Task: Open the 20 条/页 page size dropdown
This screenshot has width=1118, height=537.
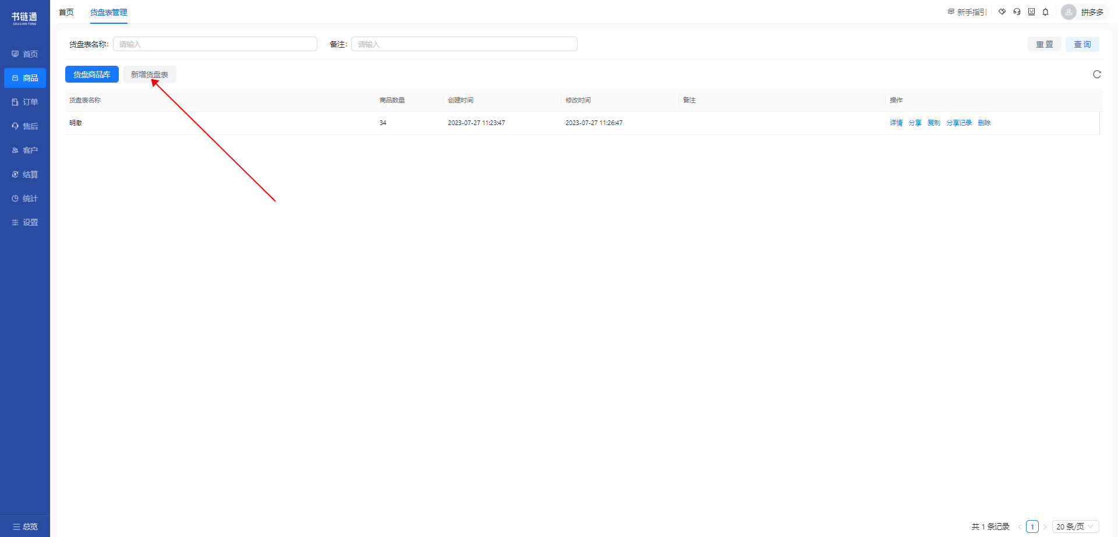Action: click(1075, 527)
